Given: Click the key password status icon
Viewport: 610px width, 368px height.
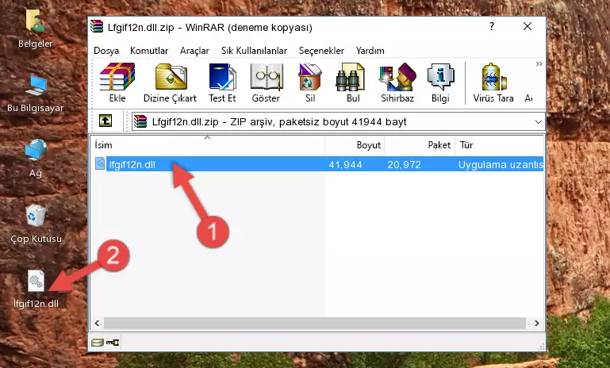Looking at the screenshot, I should [113, 343].
